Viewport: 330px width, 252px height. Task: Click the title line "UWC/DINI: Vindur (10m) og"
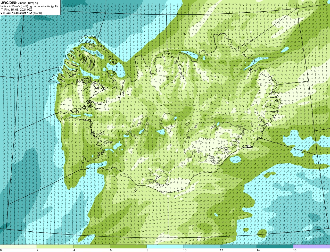19,3
